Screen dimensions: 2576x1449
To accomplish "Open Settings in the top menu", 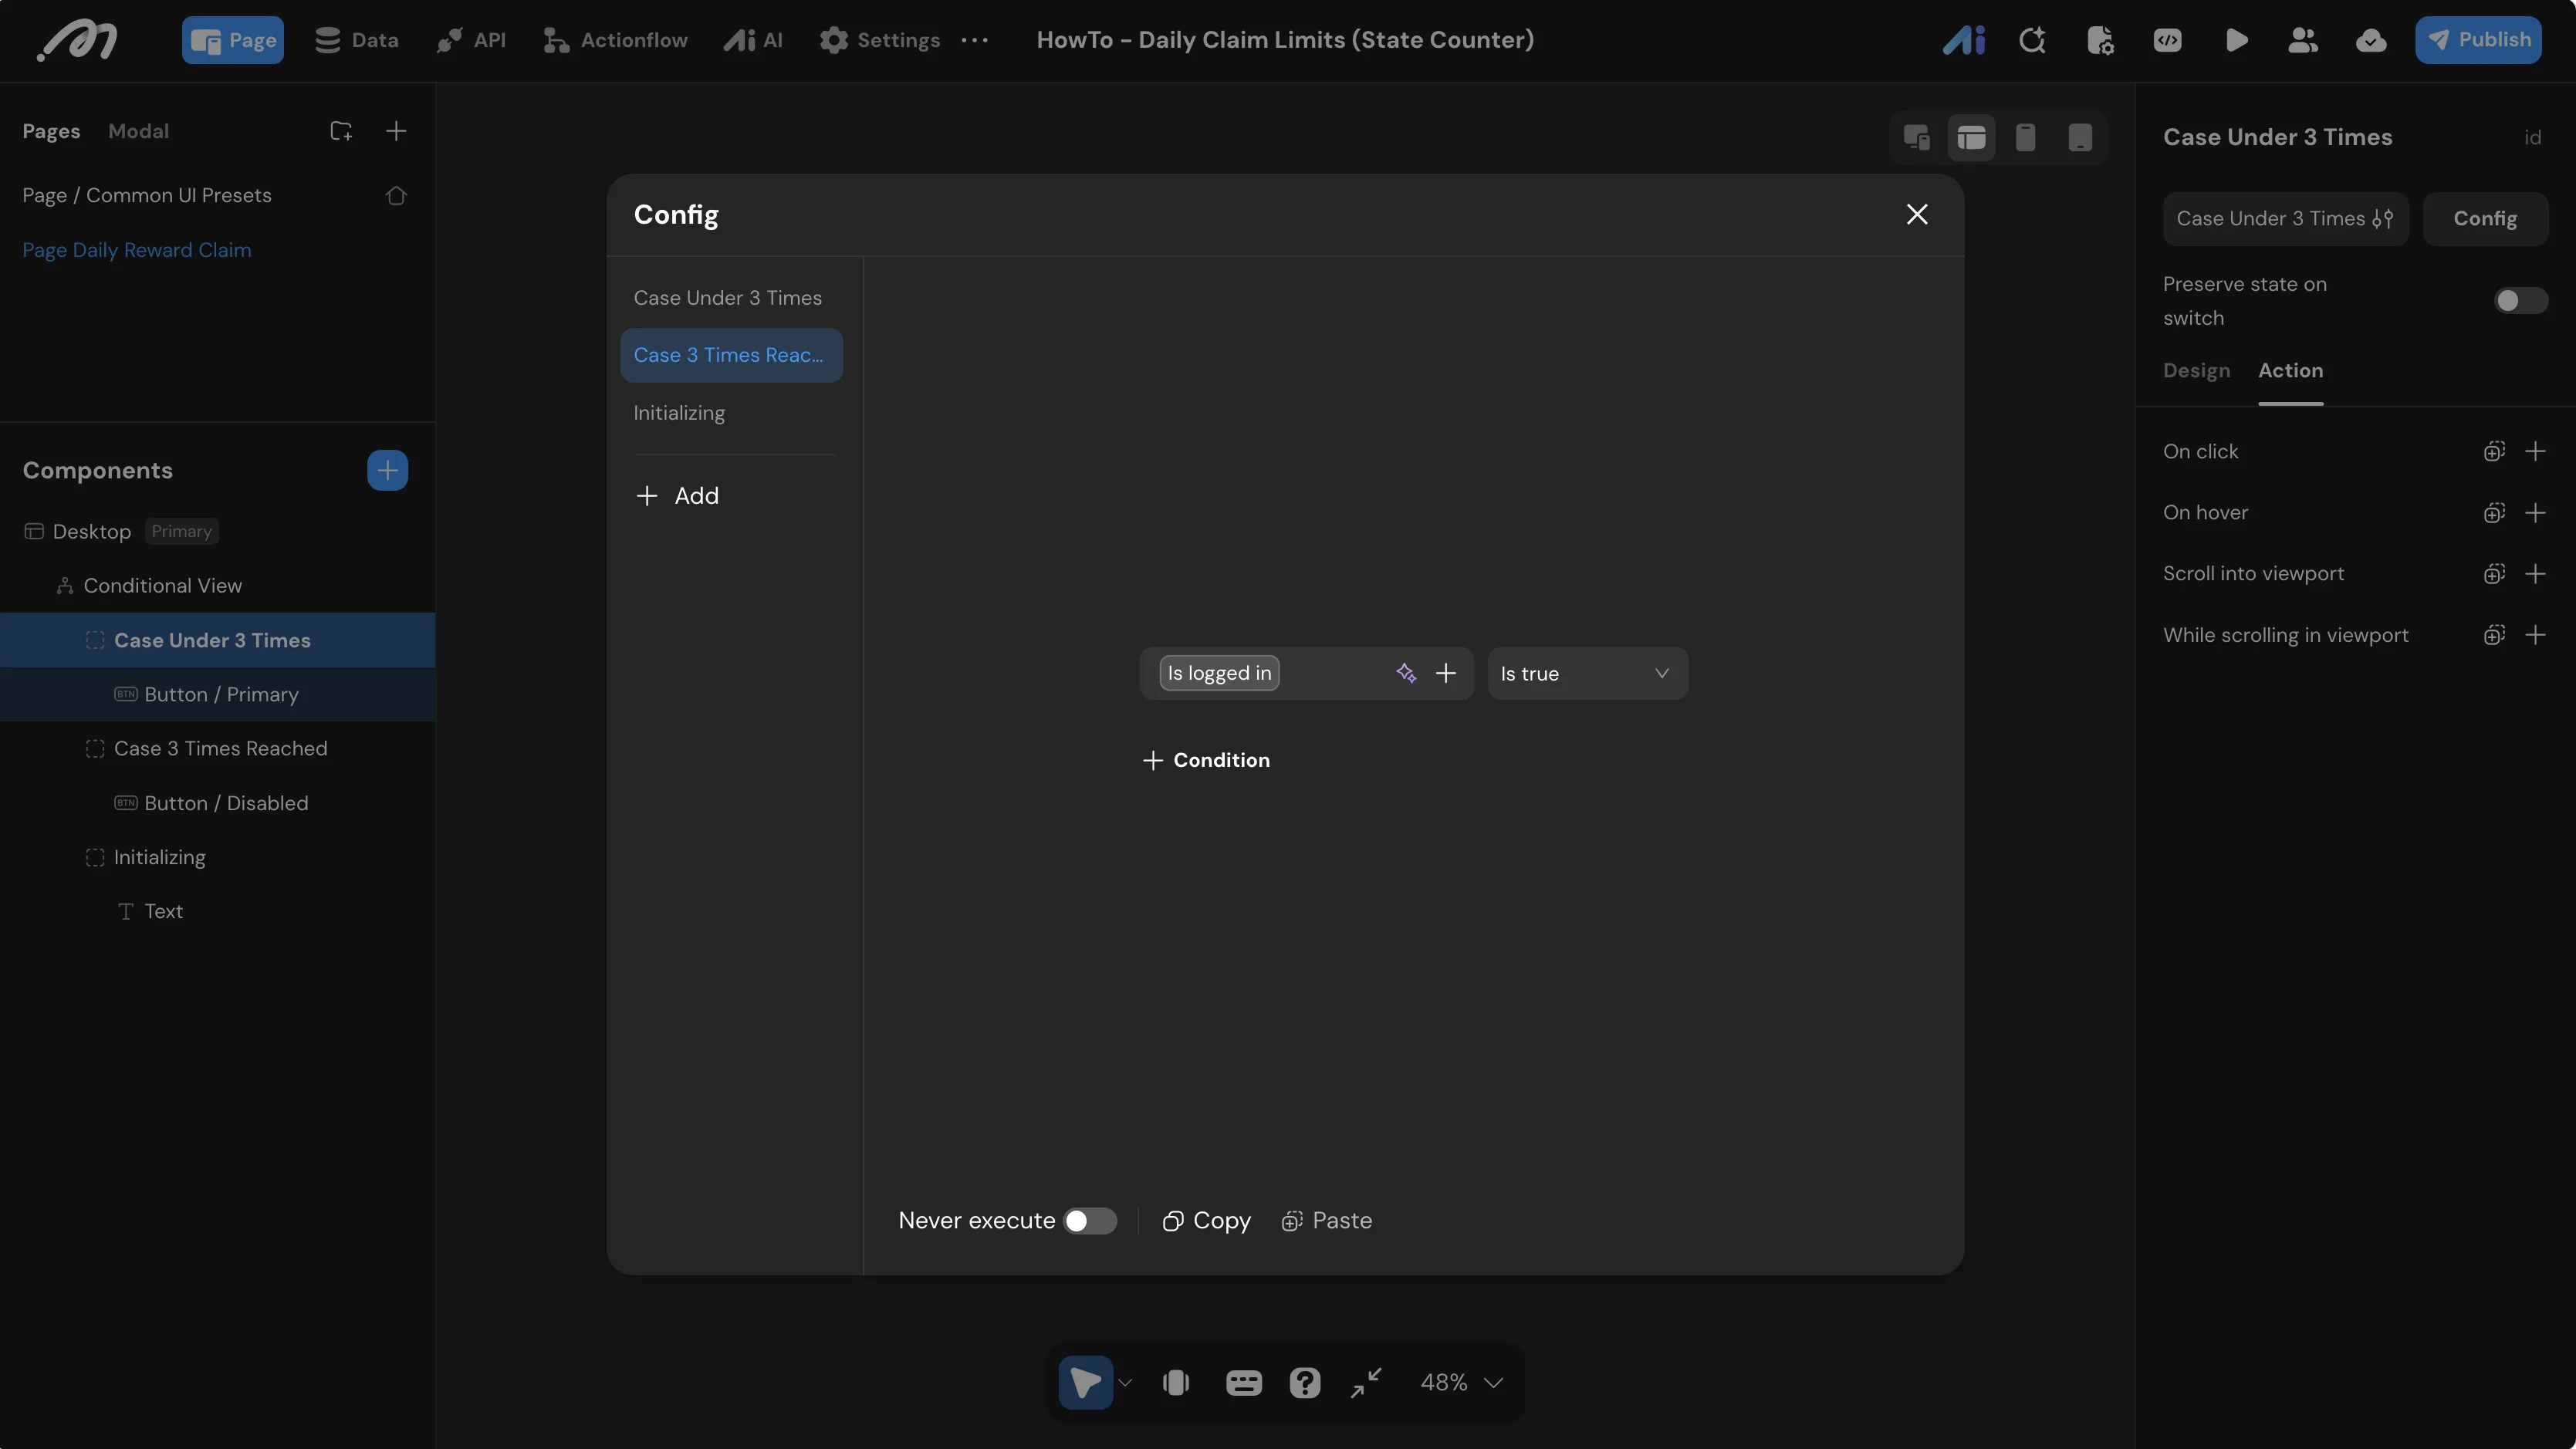I will [x=879, y=40].
